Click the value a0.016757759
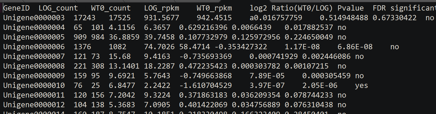The image size is (436, 114). [x=276, y=18]
